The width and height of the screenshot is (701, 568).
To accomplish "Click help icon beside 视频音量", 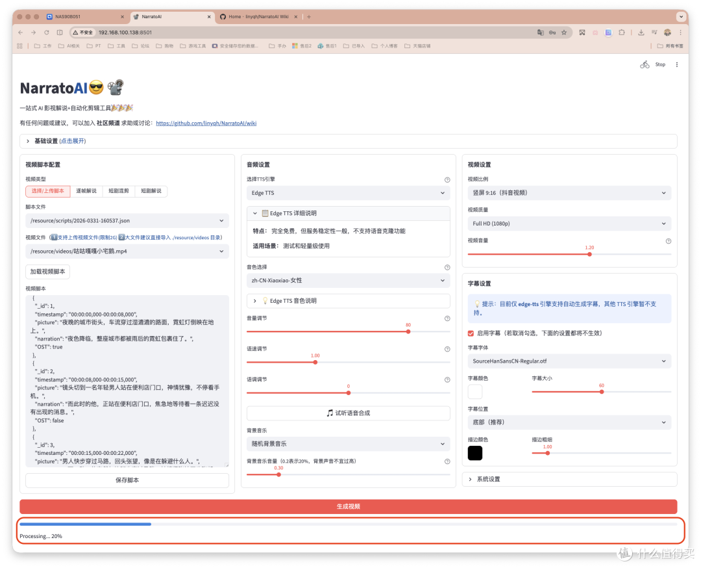I will (669, 241).
